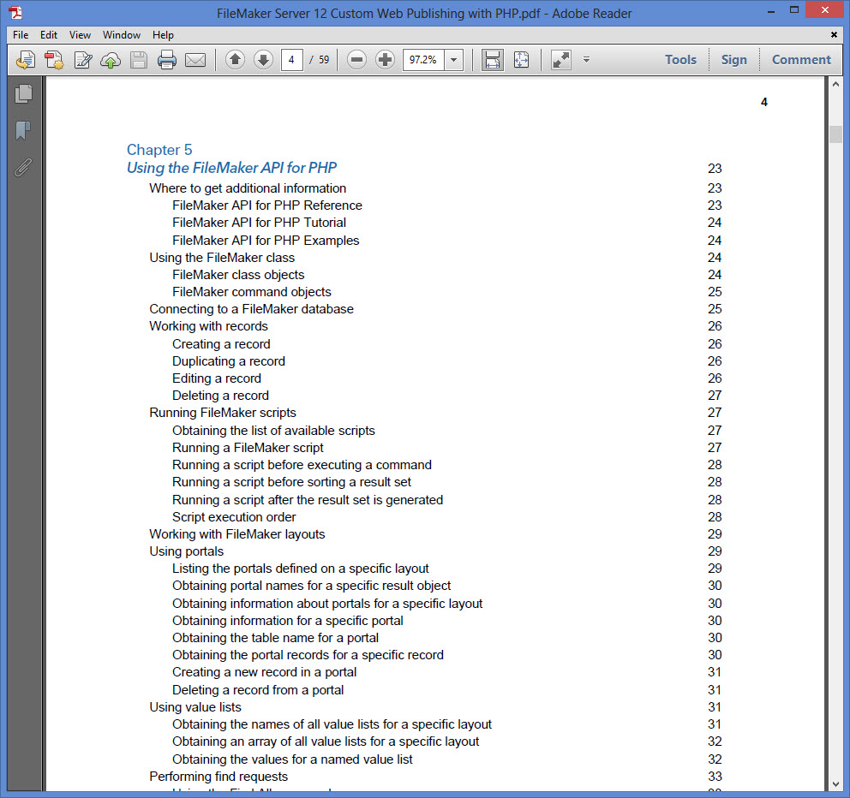The image size is (850, 798).
Task: Open 'Obtaining the list of available scripts'
Action: pos(273,430)
